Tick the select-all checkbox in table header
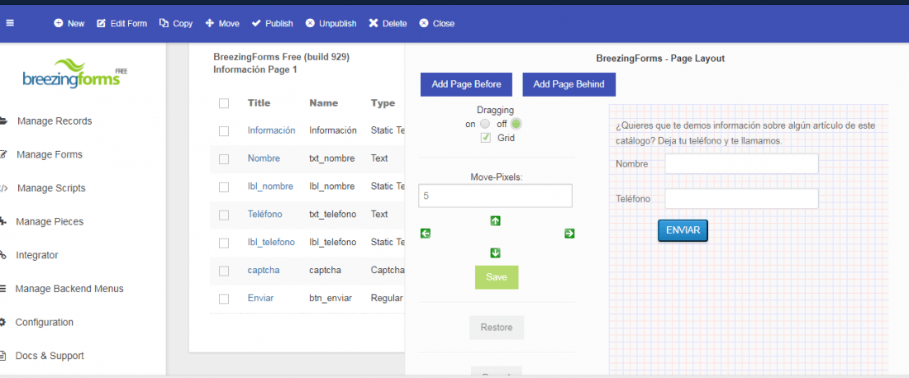 tap(224, 103)
